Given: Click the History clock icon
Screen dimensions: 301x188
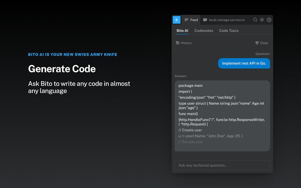Looking at the screenshot, I should click(x=178, y=43).
